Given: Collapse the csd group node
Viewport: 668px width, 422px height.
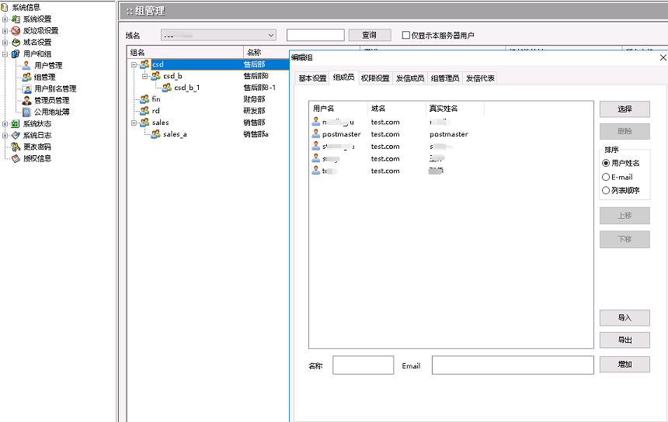Looking at the screenshot, I should (134, 64).
